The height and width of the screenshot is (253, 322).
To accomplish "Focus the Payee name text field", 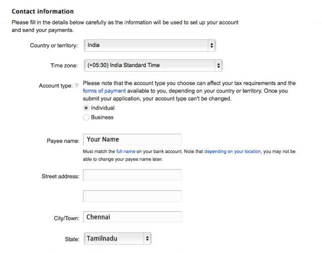I will tap(132, 140).
